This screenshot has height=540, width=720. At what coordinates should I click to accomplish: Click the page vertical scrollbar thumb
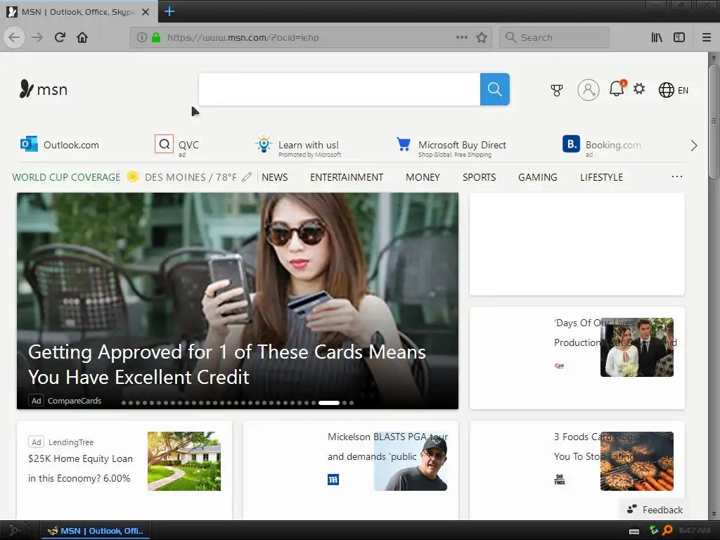tap(714, 122)
